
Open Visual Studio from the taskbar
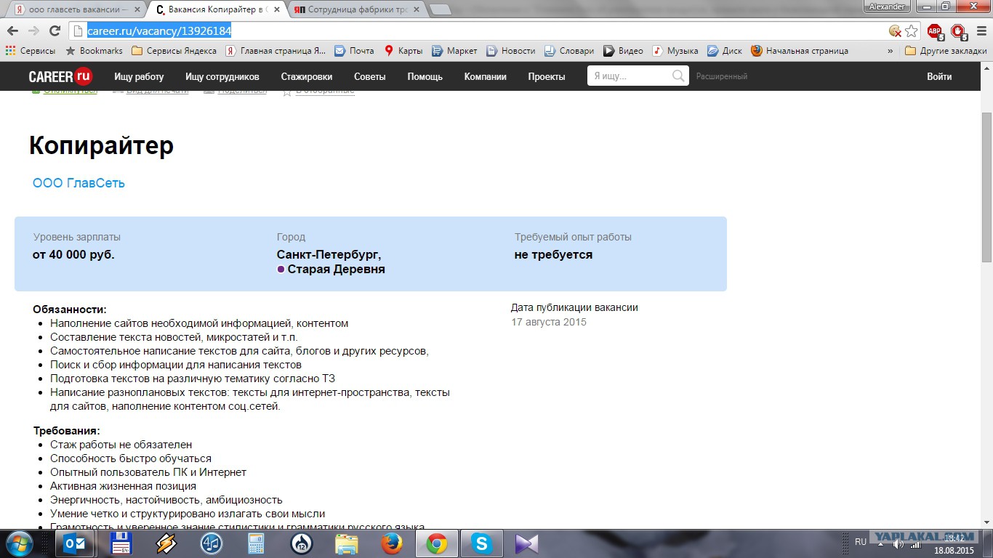coord(526,543)
